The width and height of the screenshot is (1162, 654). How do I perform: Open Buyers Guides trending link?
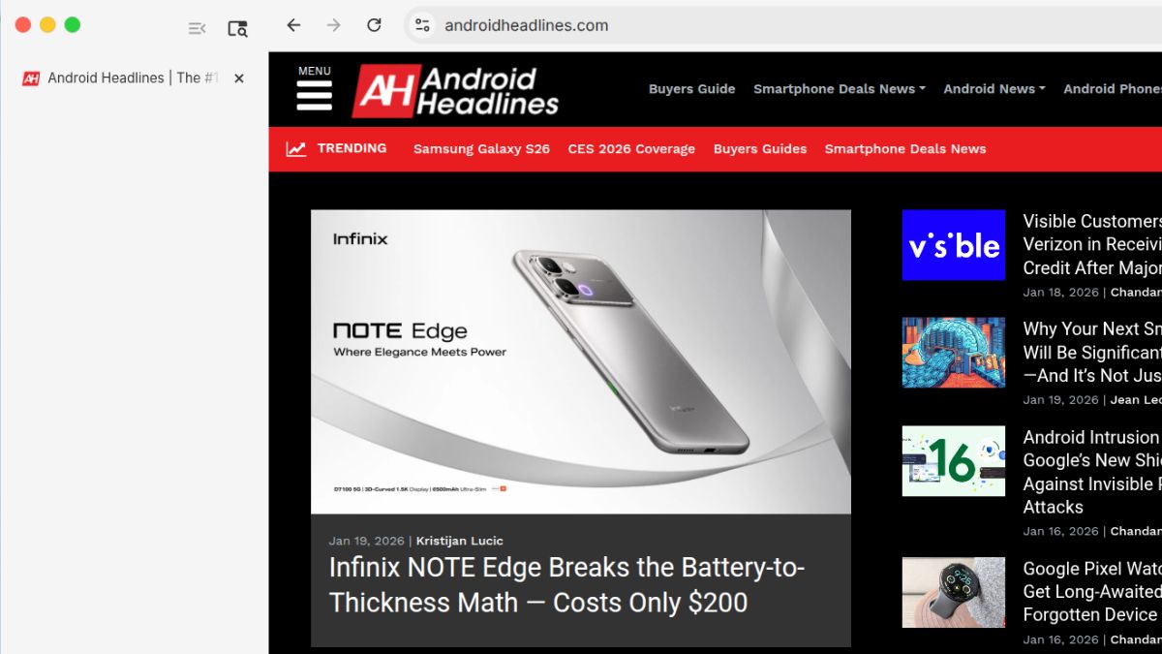(x=760, y=149)
